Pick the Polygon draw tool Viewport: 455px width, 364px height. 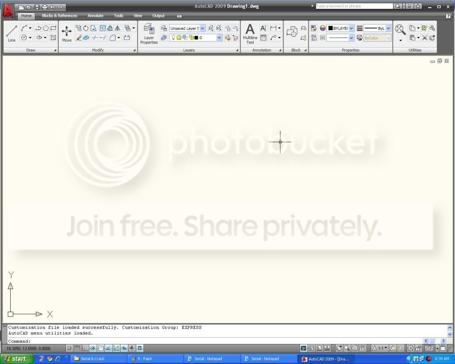pos(46,28)
